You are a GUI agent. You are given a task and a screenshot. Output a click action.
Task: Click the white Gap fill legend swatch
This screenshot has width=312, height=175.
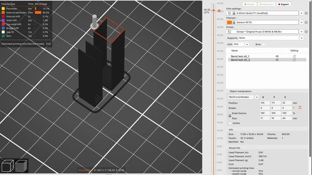point(3,32)
